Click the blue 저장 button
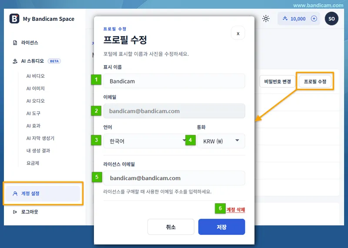 pyautogui.click(x=221, y=227)
